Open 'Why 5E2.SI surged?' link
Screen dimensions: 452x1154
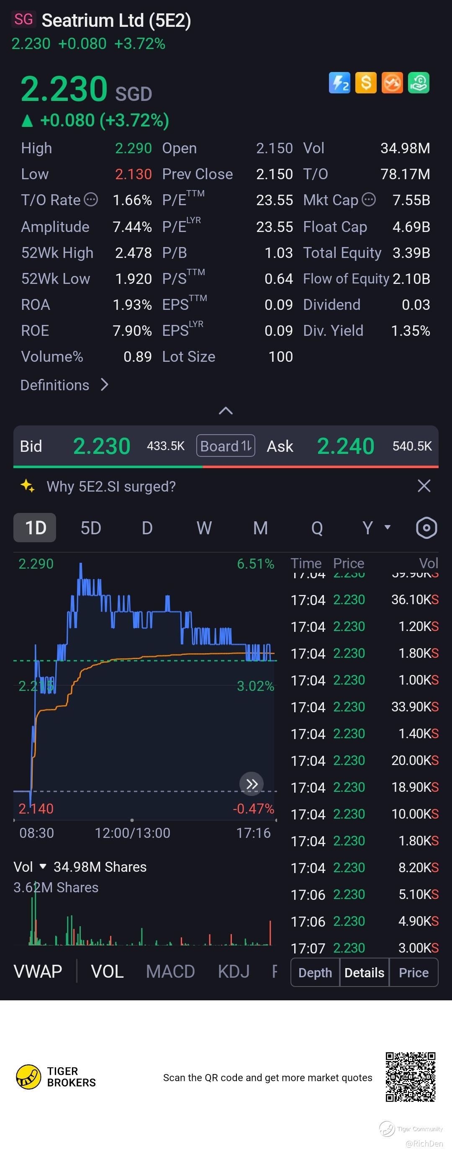click(112, 487)
